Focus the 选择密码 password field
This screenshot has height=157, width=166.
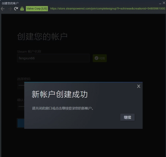[x=21, y=85]
